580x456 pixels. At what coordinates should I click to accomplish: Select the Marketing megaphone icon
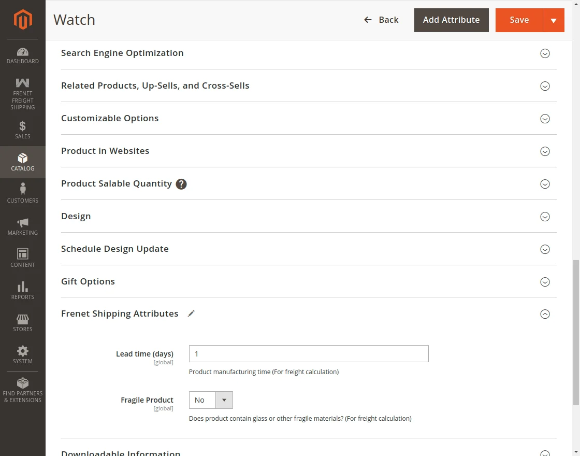tap(22, 223)
